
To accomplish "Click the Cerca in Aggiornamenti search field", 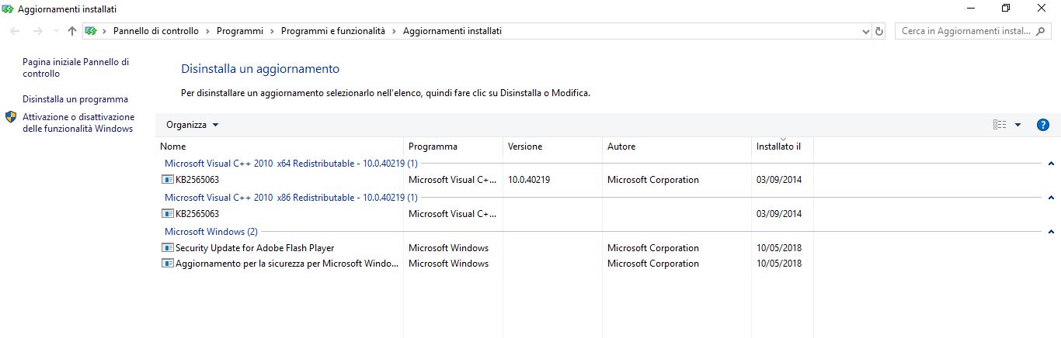I will (x=963, y=31).
